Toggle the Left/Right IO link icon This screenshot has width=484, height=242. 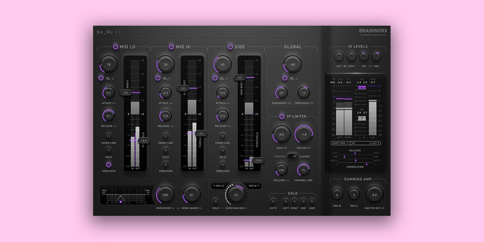point(345,66)
